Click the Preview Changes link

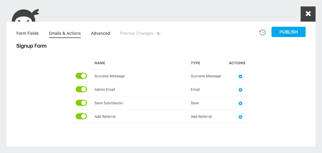pyautogui.click(x=137, y=33)
